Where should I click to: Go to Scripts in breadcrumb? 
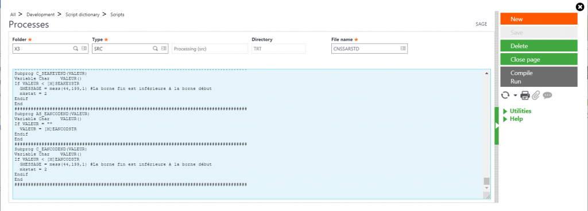click(117, 14)
